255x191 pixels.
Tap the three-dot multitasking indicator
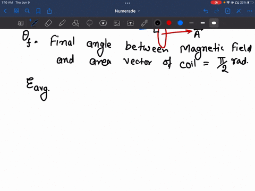(x=127, y=3)
